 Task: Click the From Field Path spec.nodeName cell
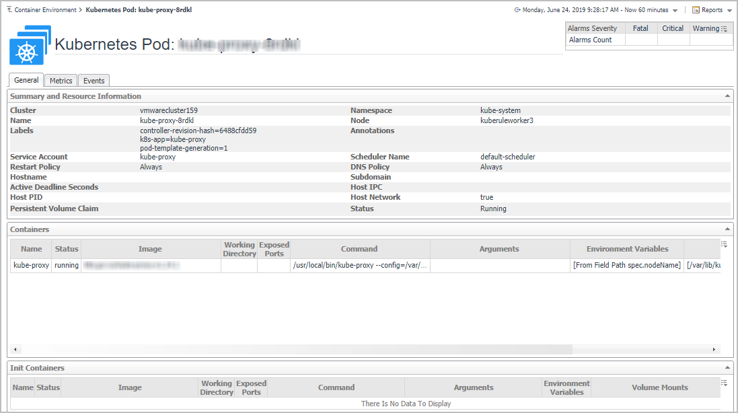(x=627, y=265)
